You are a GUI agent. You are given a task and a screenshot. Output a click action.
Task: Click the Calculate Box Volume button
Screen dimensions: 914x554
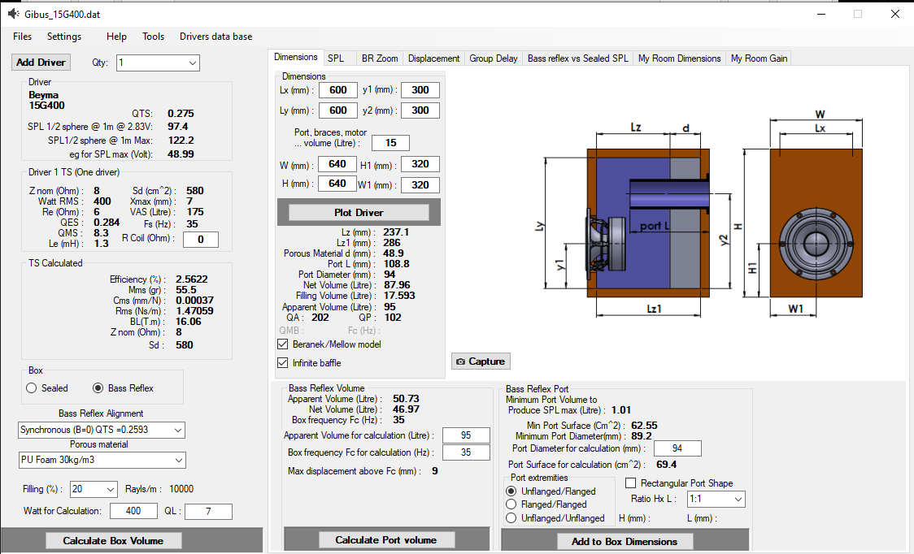coord(113,541)
